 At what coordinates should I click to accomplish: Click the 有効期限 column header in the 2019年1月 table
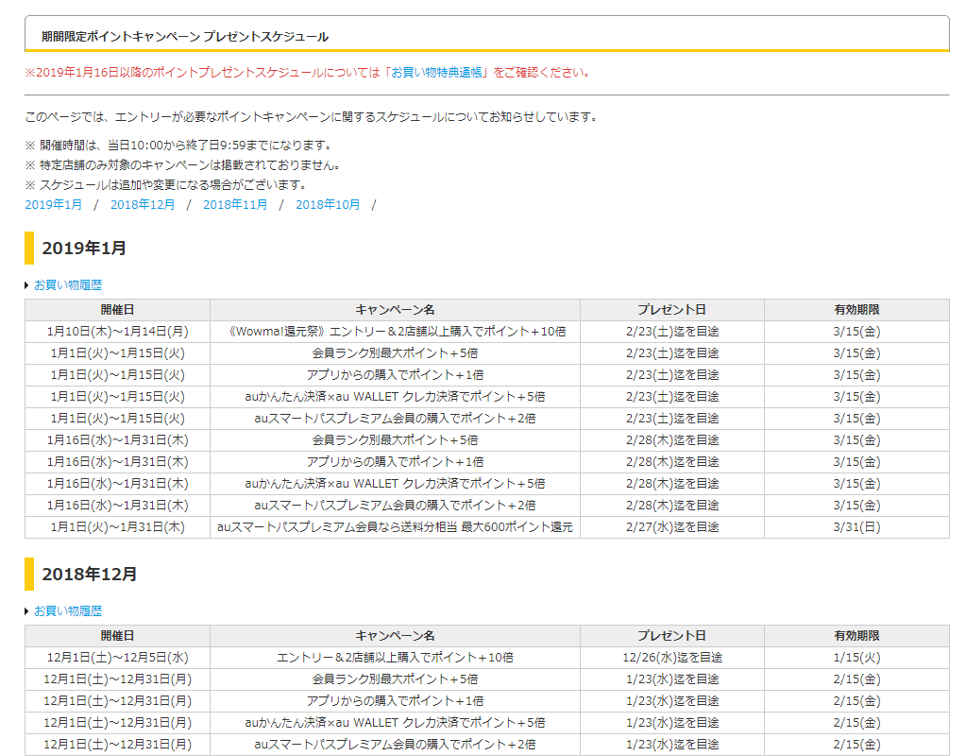click(856, 310)
